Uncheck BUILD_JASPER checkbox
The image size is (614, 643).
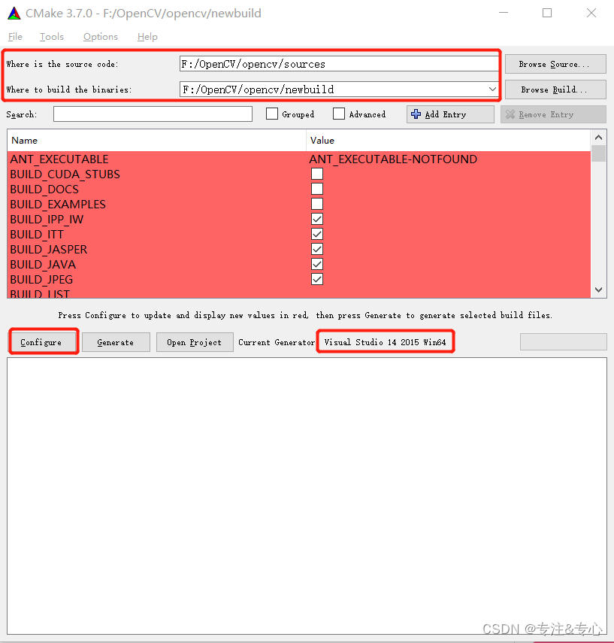point(317,249)
